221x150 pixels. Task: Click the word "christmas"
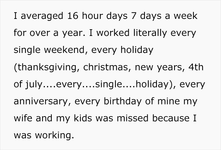coord(105,67)
